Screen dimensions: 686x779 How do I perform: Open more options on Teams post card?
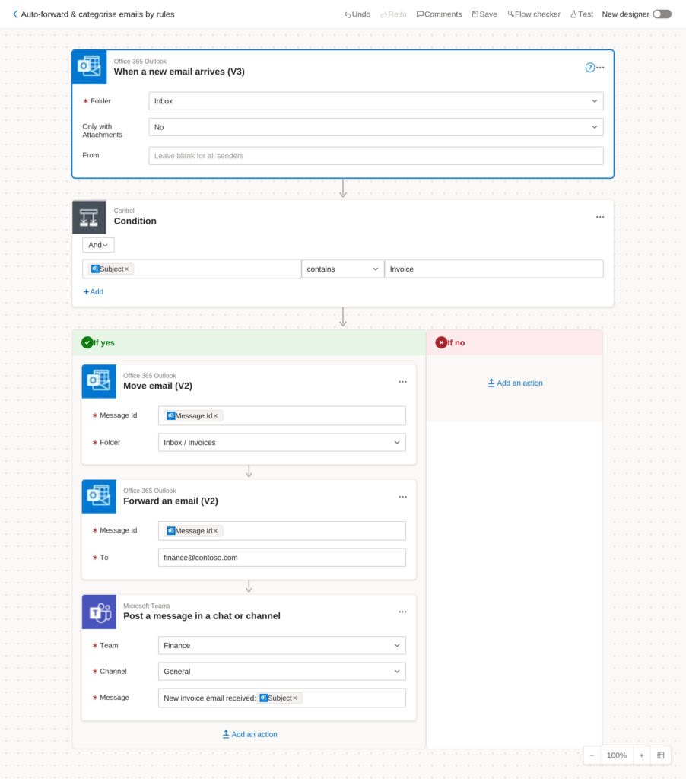tap(403, 612)
